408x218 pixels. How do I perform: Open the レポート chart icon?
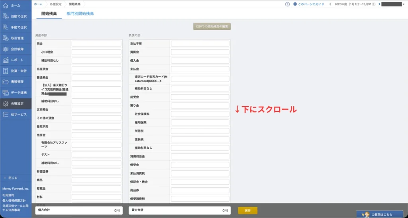(x=6, y=60)
